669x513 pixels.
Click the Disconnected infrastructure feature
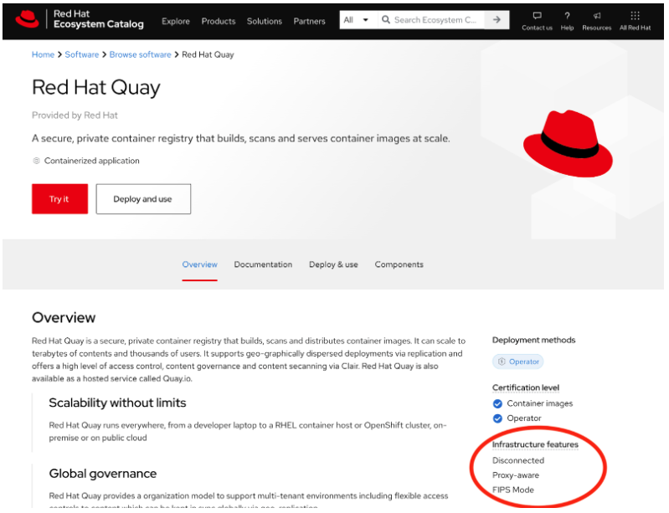point(518,460)
